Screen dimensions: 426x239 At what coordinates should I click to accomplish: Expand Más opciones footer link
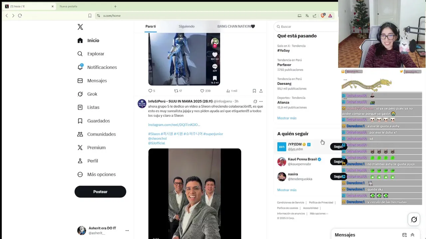point(319,213)
